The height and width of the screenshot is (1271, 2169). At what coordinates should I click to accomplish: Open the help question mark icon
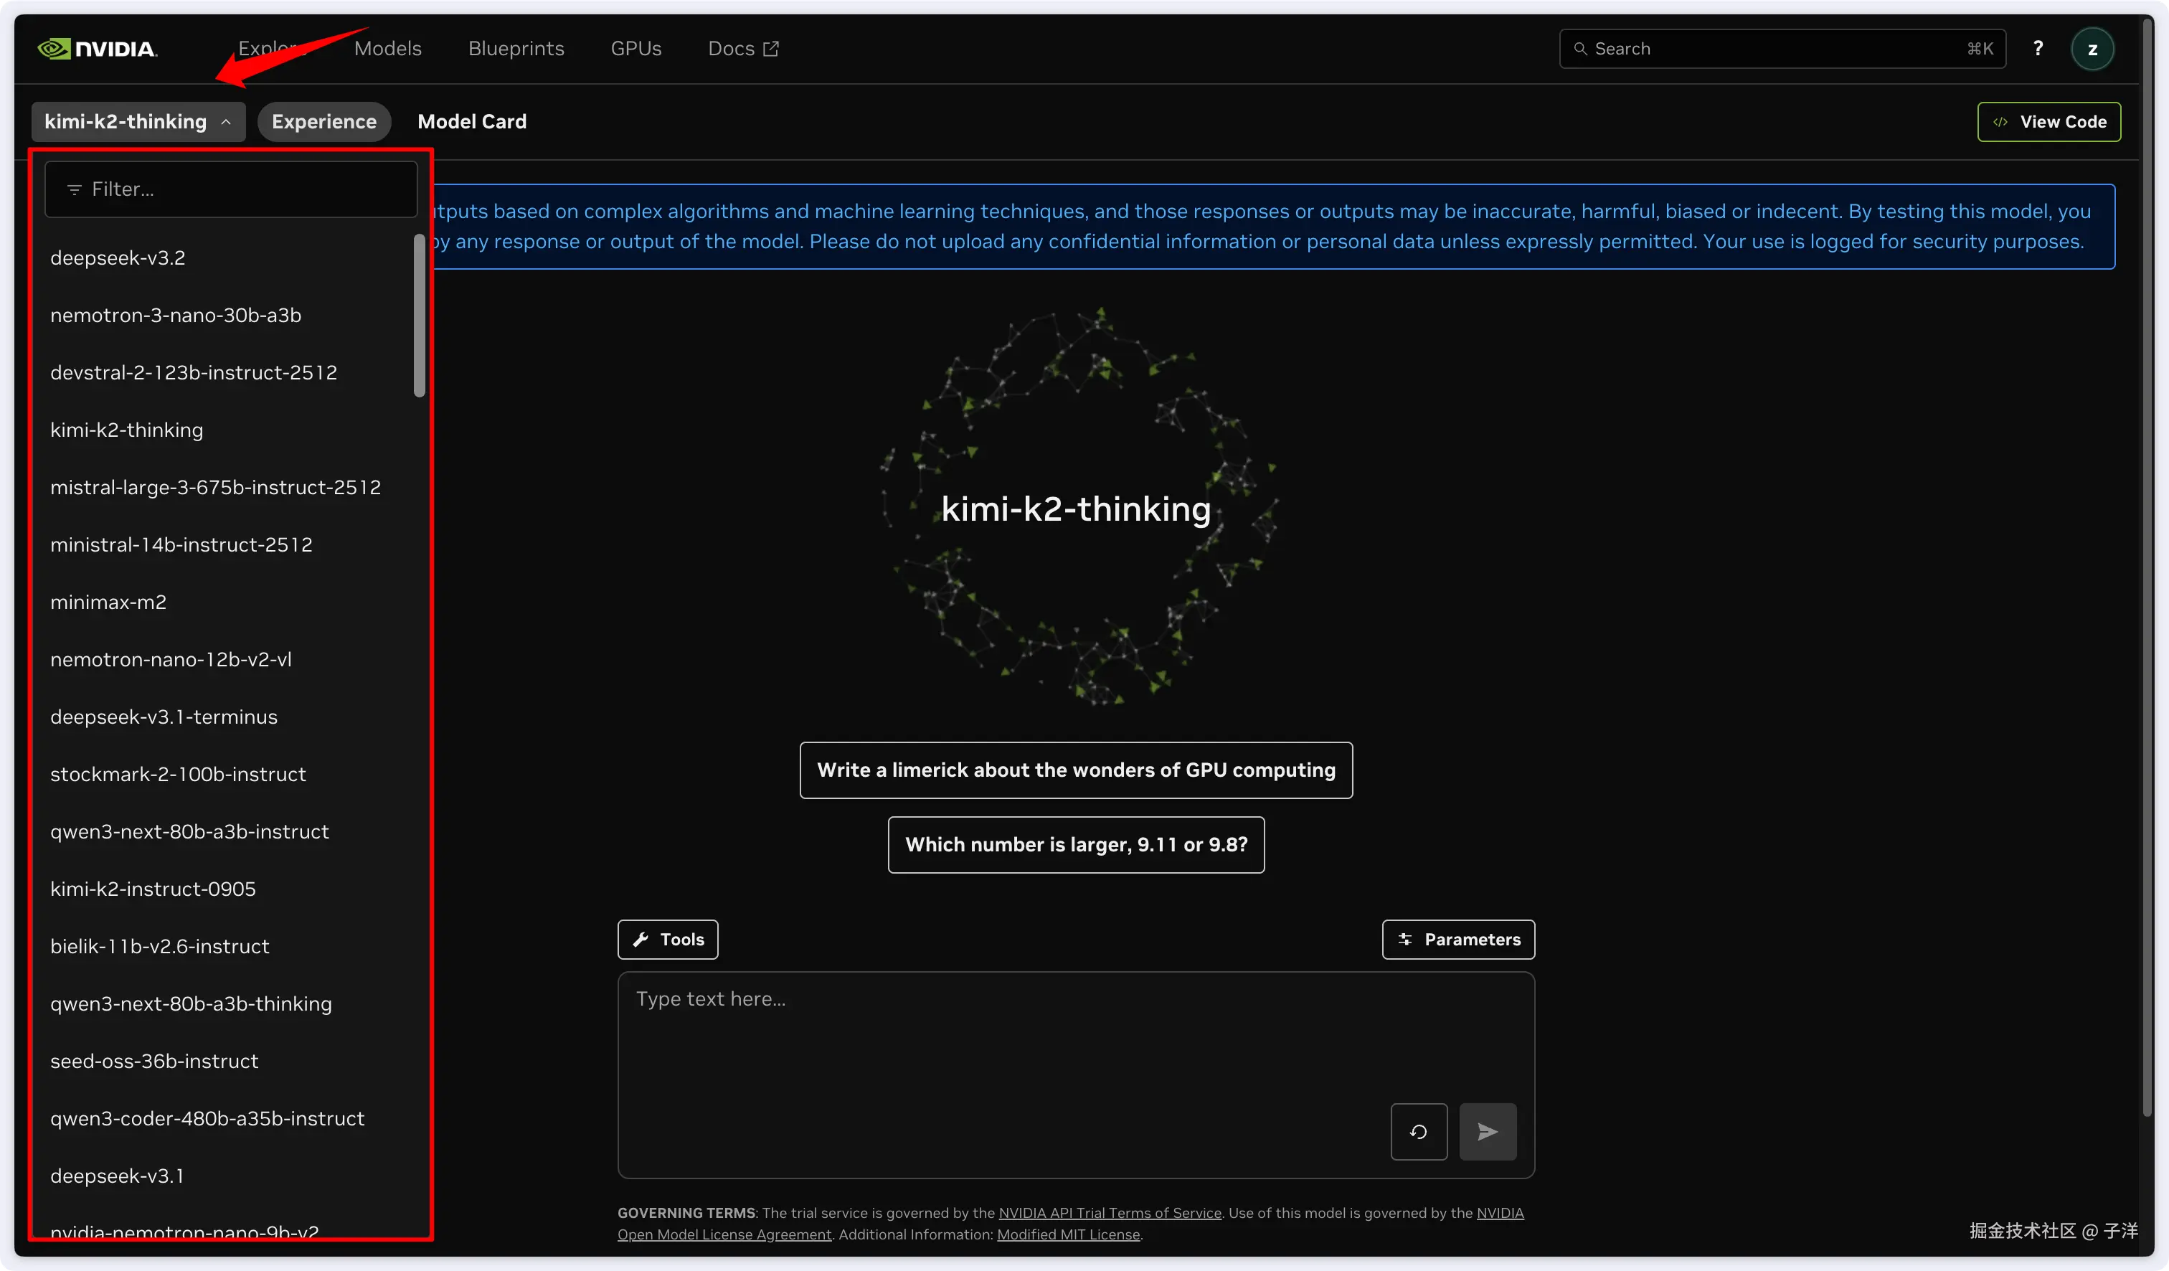pyautogui.click(x=2037, y=49)
